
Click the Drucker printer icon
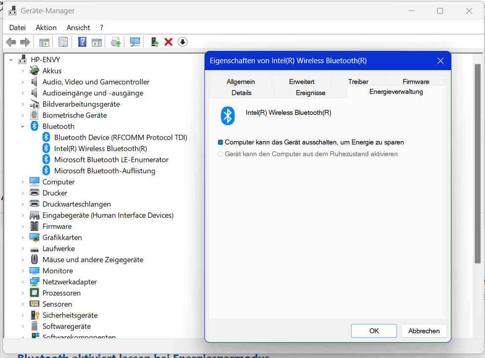(x=35, y=193)
